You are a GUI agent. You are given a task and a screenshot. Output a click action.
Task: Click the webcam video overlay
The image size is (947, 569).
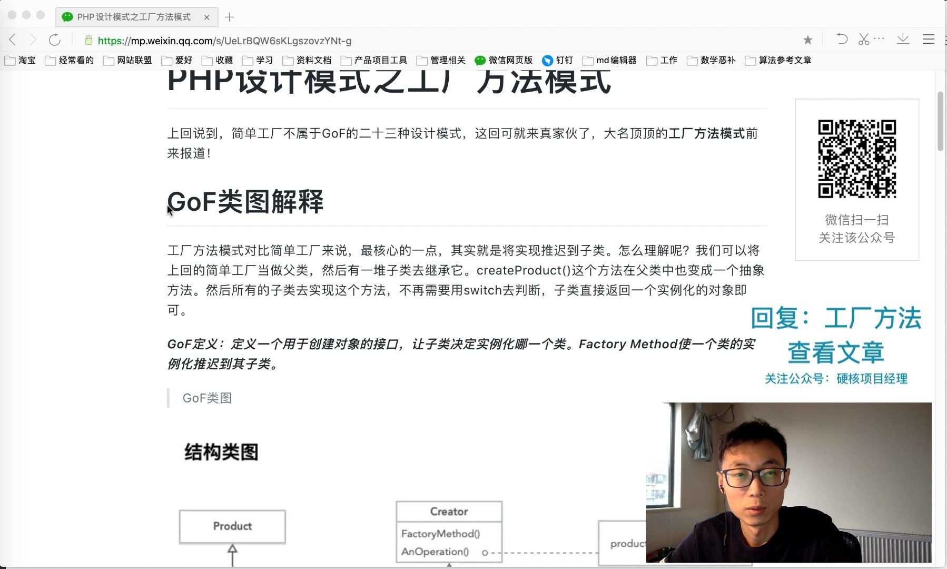pos(789,483)
